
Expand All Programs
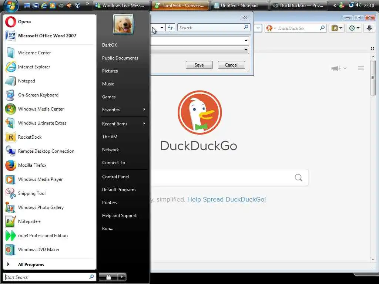tap(49, 264)
